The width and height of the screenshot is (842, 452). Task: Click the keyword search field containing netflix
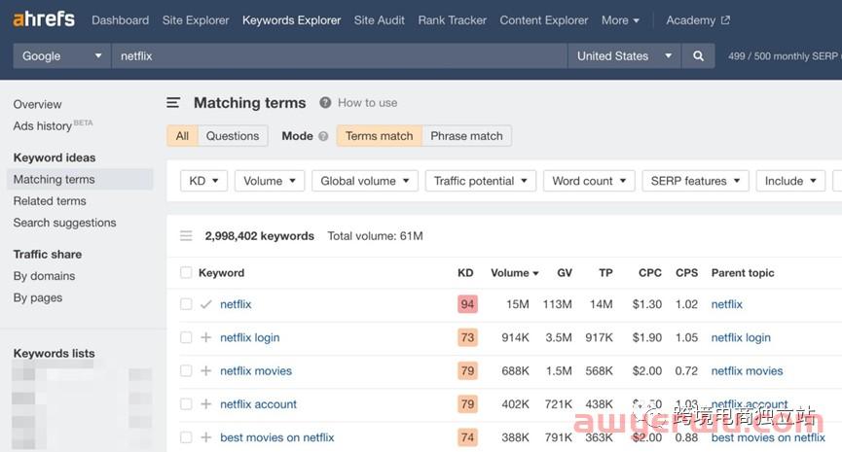tap(339, 55)
